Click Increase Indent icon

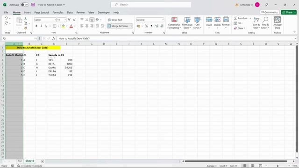tap(102, 26)
